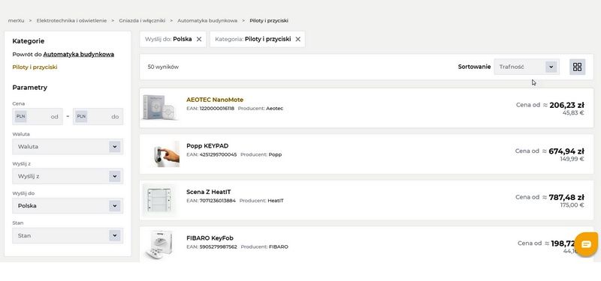This screenshot has height=281, width=601.
Task: Return to 'Automatyka budynkowa' category link
Action: (79, 54)
